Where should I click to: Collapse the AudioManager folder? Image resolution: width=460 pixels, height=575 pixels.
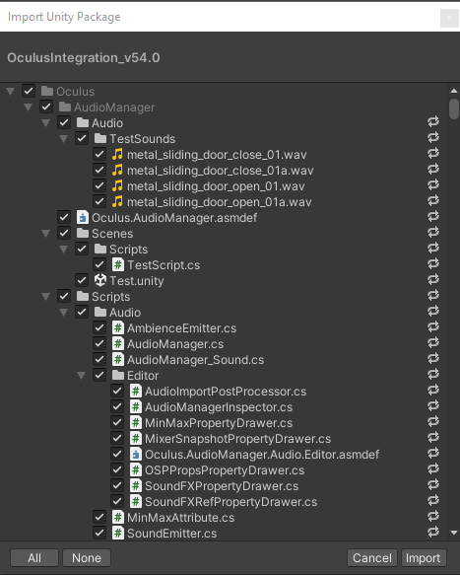coord(28,108)
